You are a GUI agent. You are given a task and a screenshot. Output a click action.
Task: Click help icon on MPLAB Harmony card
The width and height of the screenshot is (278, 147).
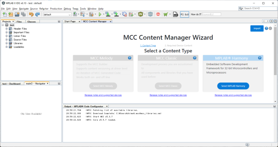260,58
